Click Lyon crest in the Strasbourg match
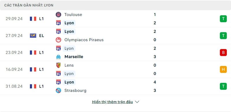This screenshot has width=231, height=112. (58, 82)
